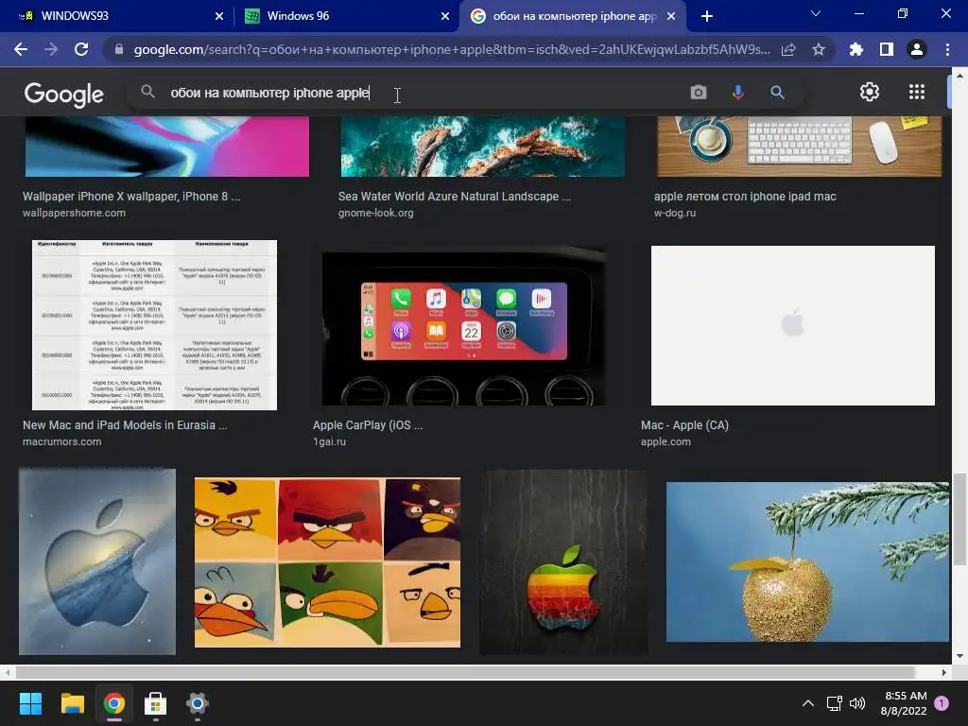Open the rainbow Apple logo wallpaper
The image size is (968, 726).
click(563, 562)
